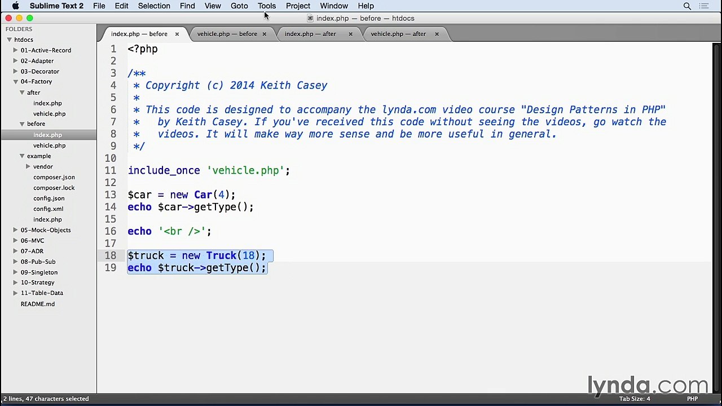Expand the vendor folder
The width and height of the screenshot is (722, 406).
28,167
